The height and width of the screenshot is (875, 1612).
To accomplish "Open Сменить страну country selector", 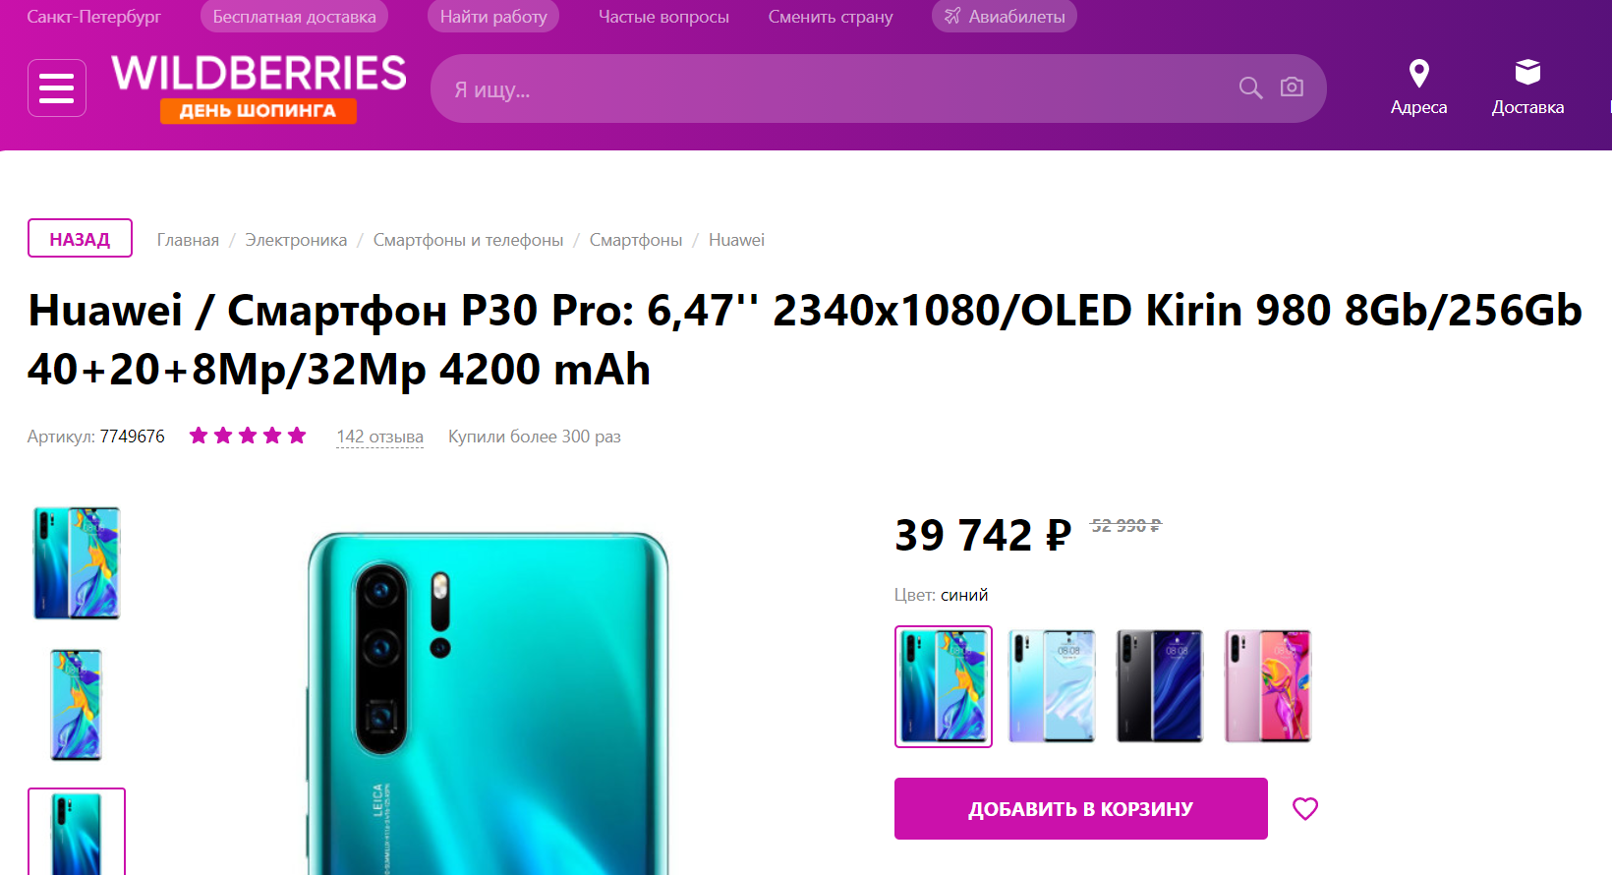I will click(831, 17).
